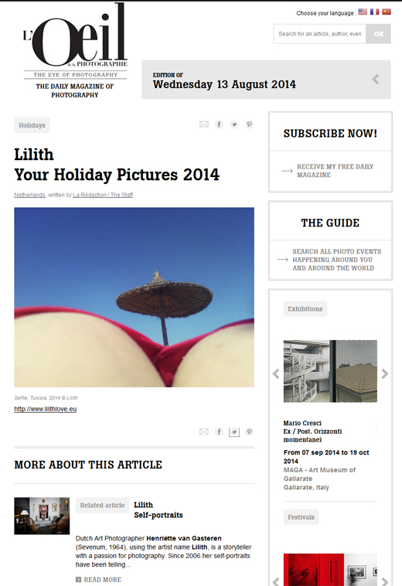
Task: Show the next exhibition with the right chevron
Action: click(x=385, y=373)
